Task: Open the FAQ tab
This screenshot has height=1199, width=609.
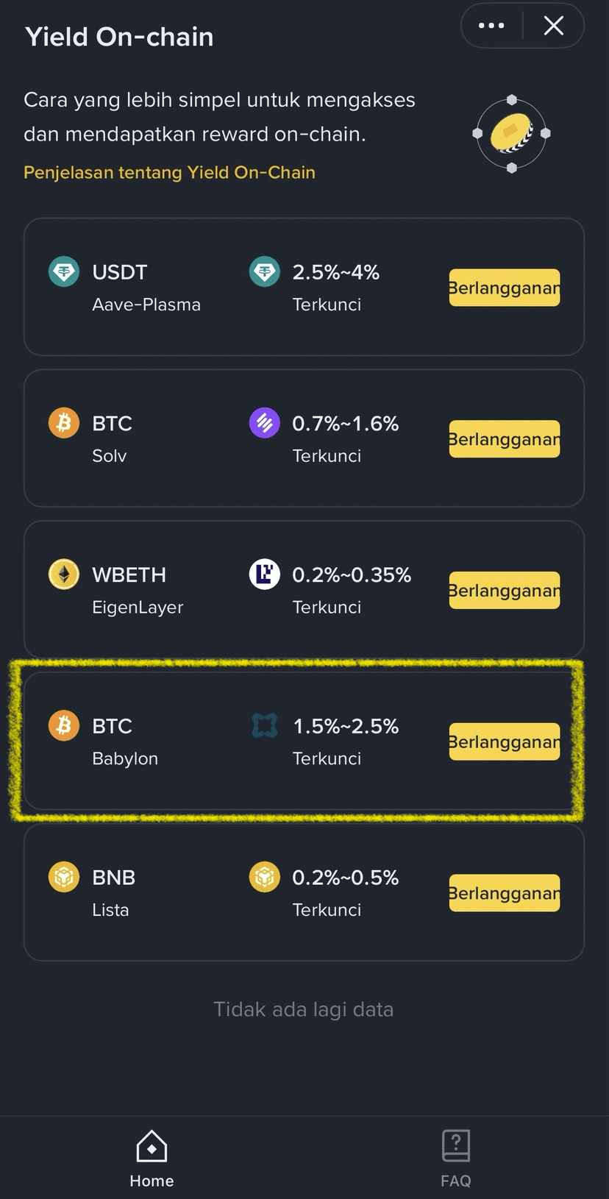Action: click(x=456, y=1159)
